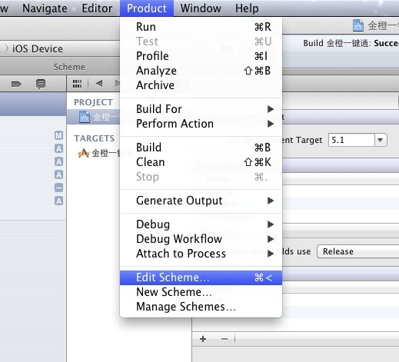This screenshot has width=399, height=362.
Task: Click the related files grid icon
Action: 77,84
